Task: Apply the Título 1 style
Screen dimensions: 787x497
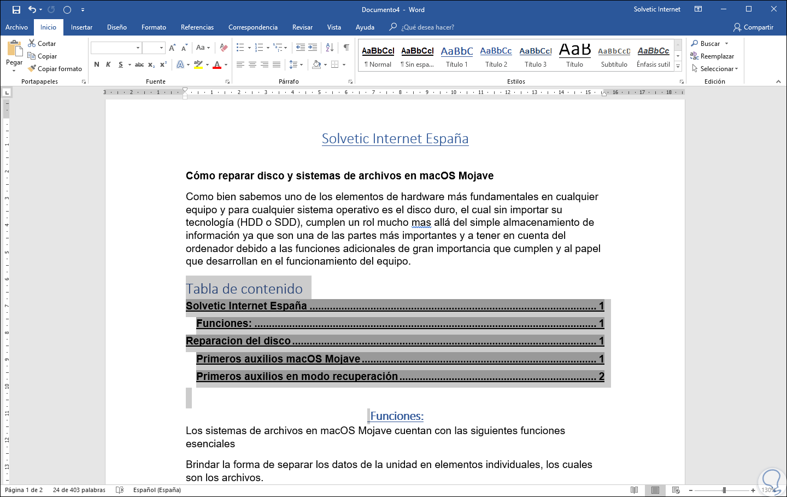Action: tap(457, 56)
